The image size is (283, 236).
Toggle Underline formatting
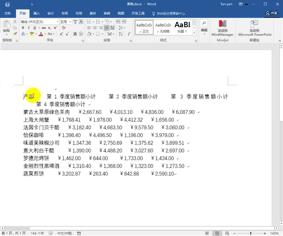(34, 28)
